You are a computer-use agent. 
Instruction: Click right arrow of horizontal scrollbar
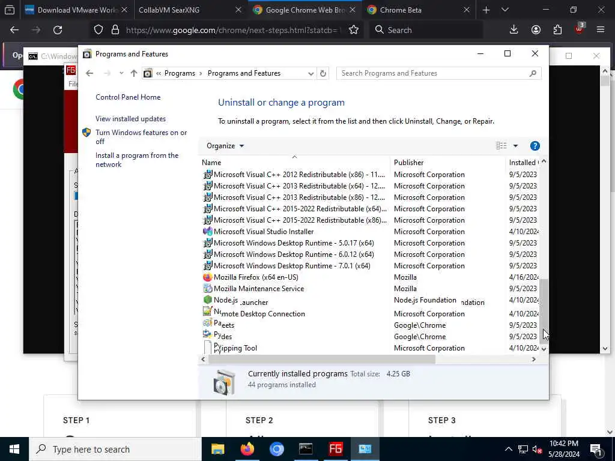533,359
